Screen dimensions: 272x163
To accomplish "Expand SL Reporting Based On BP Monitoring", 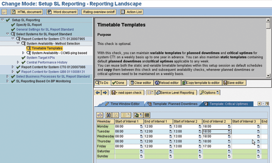I will (7, 81).
